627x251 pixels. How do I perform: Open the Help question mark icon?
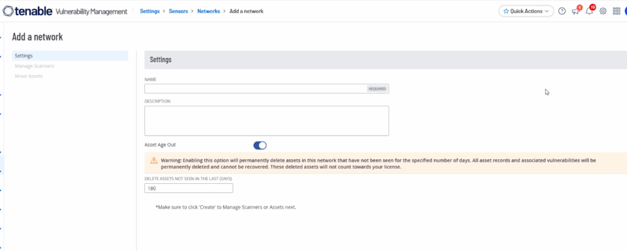pyautogui.click(x=562, y=11)
